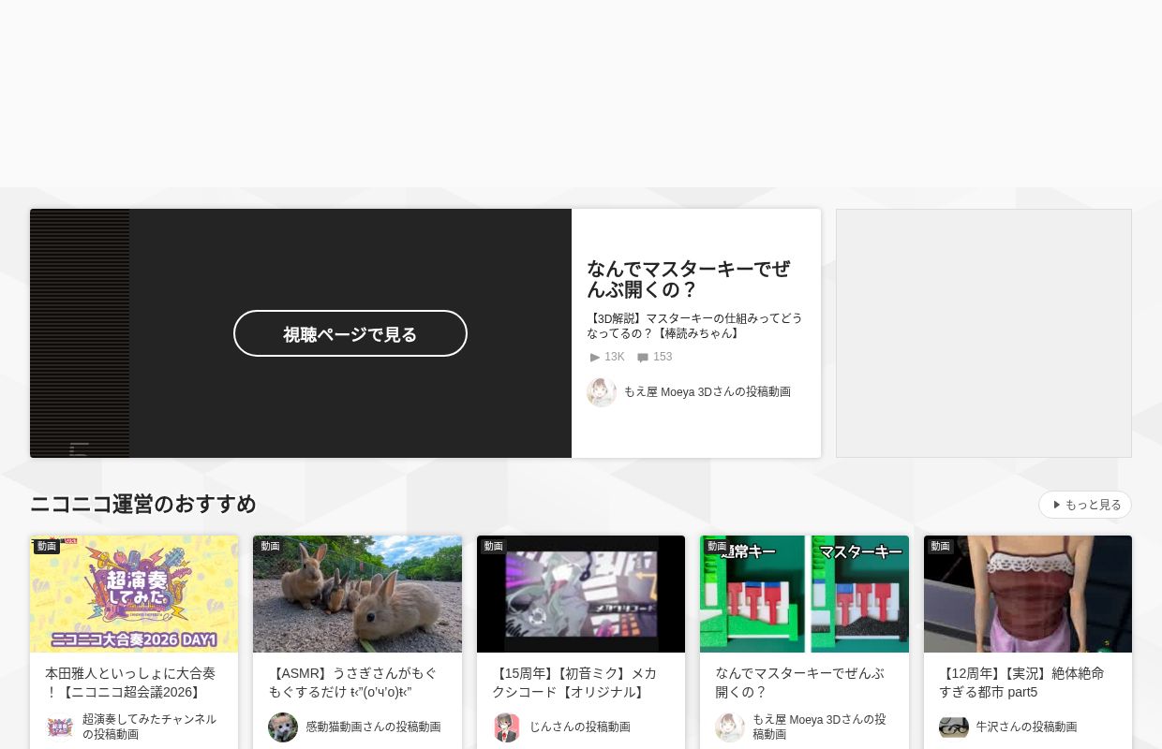Click the 牛沢 user avatar icon
The height and width of the screenshot is (749, 1162).
[954, 727]
